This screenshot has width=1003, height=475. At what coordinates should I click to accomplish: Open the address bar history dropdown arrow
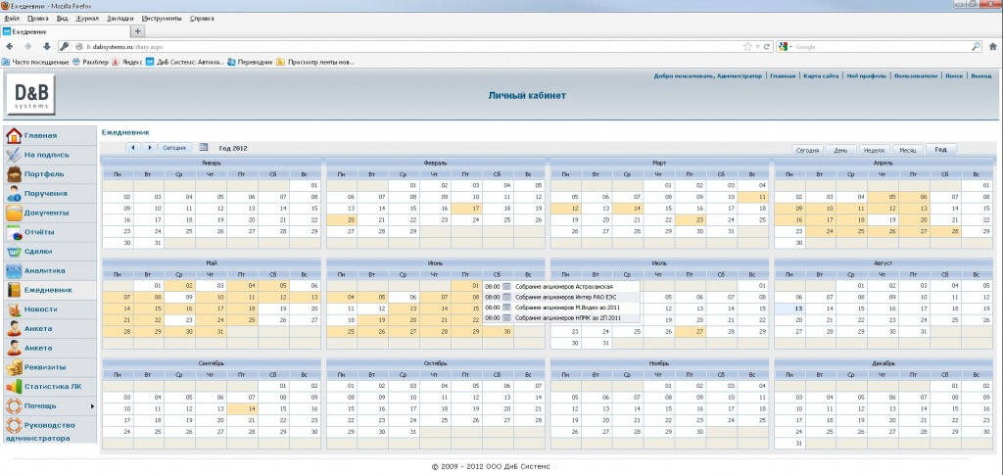[x=757, y=47]
